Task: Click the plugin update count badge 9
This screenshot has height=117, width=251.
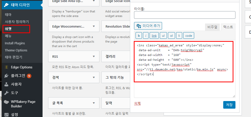Action: pyautogui.click(x=29, y=76)
